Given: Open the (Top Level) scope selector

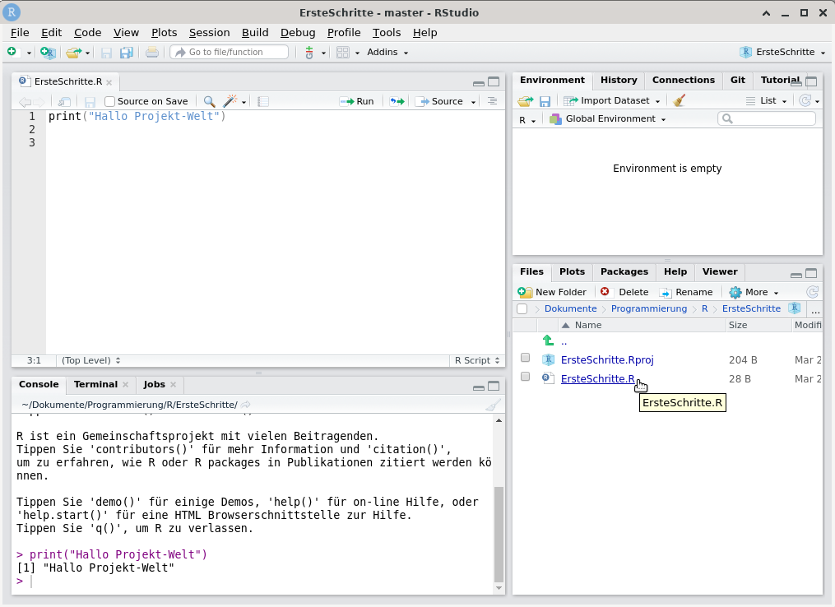Looking at the screenshot, I should click(90, 360).
